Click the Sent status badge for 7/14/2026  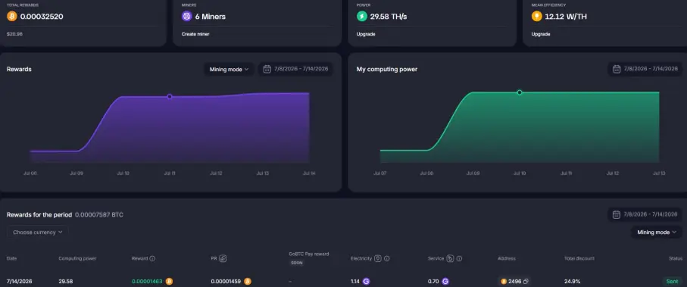672,281
